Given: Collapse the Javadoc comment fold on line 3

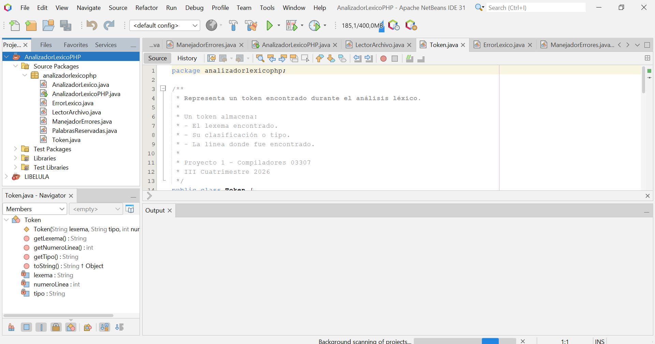Looking at the screenshot, I should (x=163, y=89).
